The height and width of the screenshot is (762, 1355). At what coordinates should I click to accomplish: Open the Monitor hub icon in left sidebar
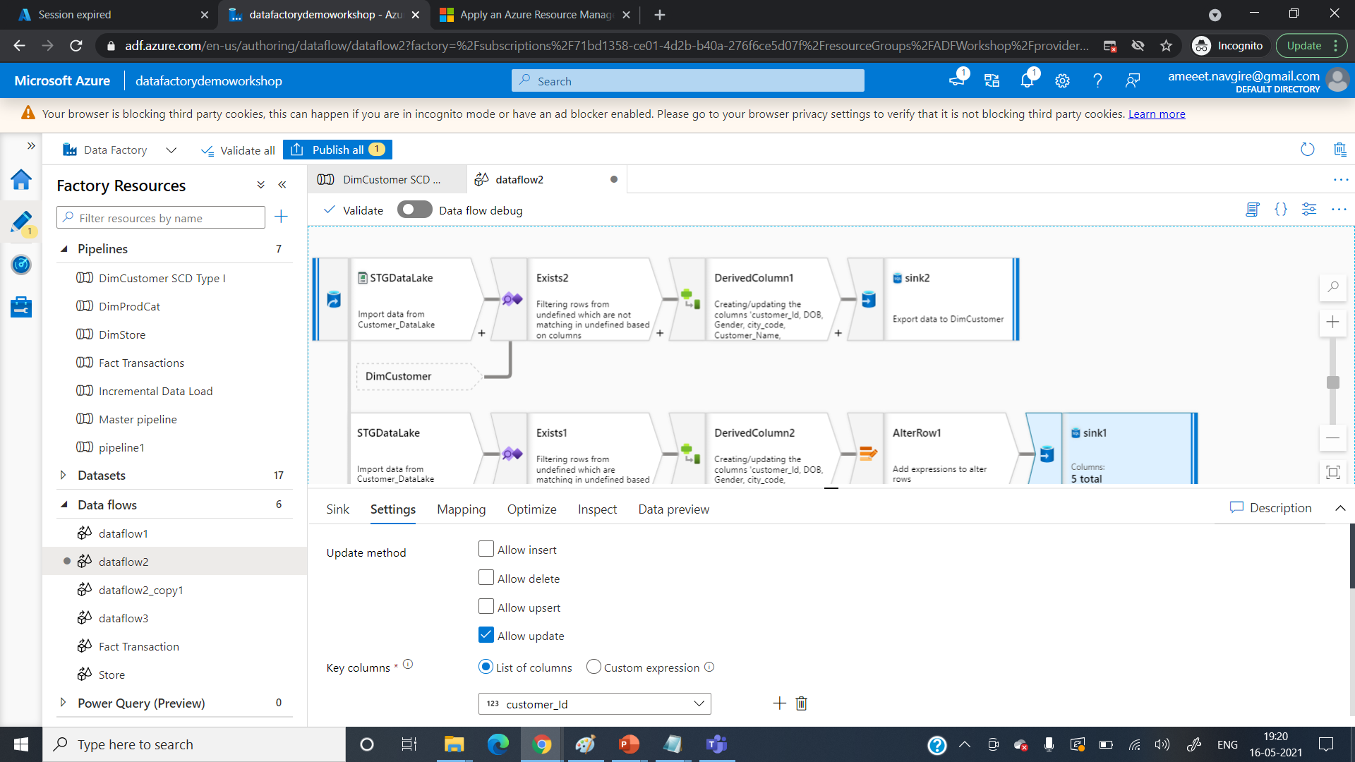(x=21, y=265)
